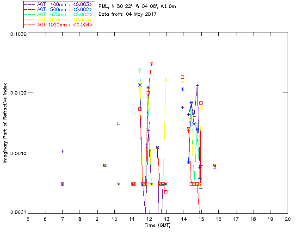Select legend text 'AOT 500nm : <0.002>'
Screen dimensions: 296x237
65,9
